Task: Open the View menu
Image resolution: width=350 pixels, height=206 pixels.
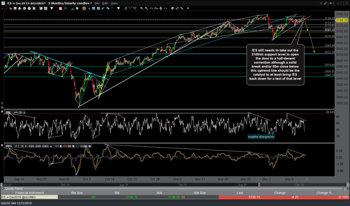Action: point(114,3)
